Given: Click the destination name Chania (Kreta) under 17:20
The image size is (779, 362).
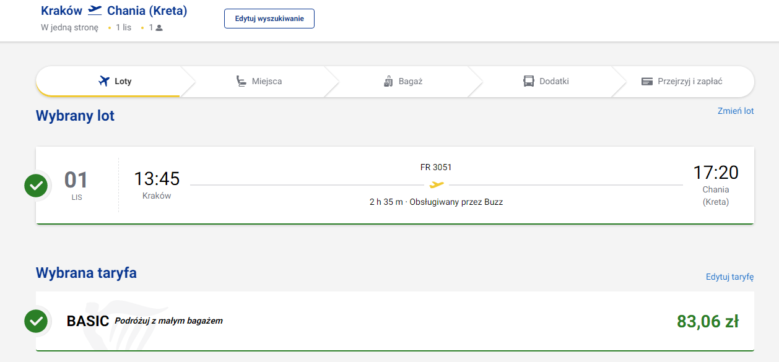Looking at the screenshot, I should tap(716, 196).
